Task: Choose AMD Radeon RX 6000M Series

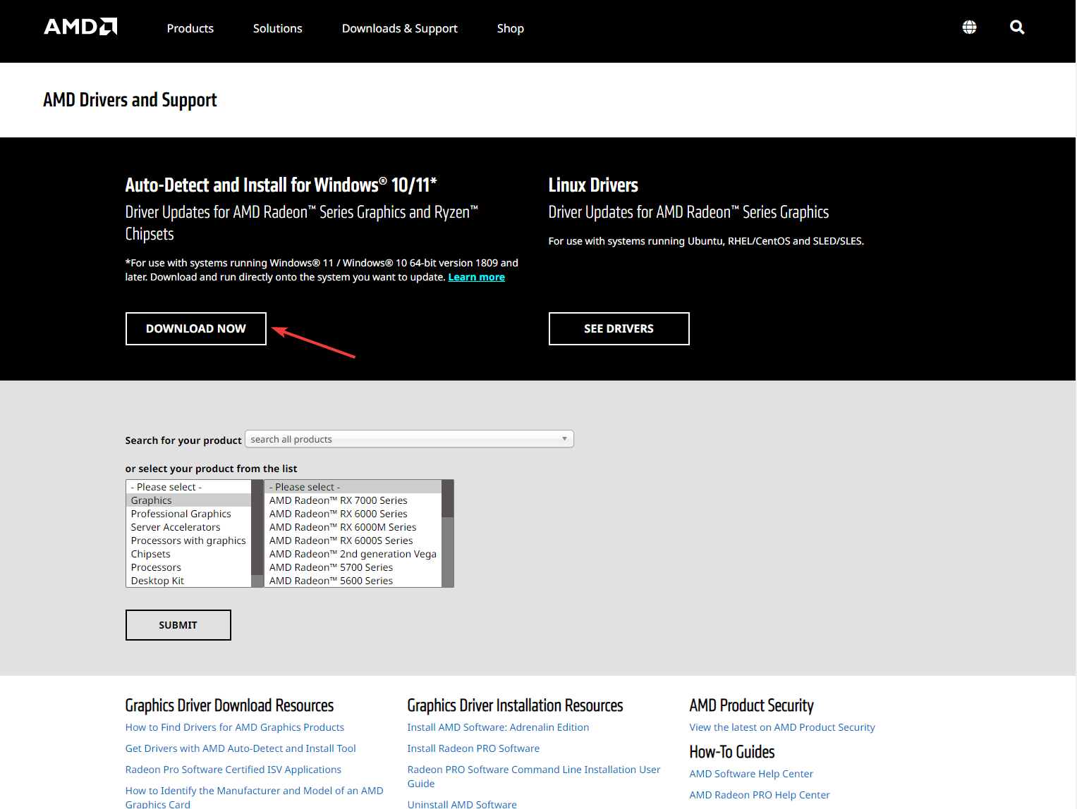Action: click(353, 527)
